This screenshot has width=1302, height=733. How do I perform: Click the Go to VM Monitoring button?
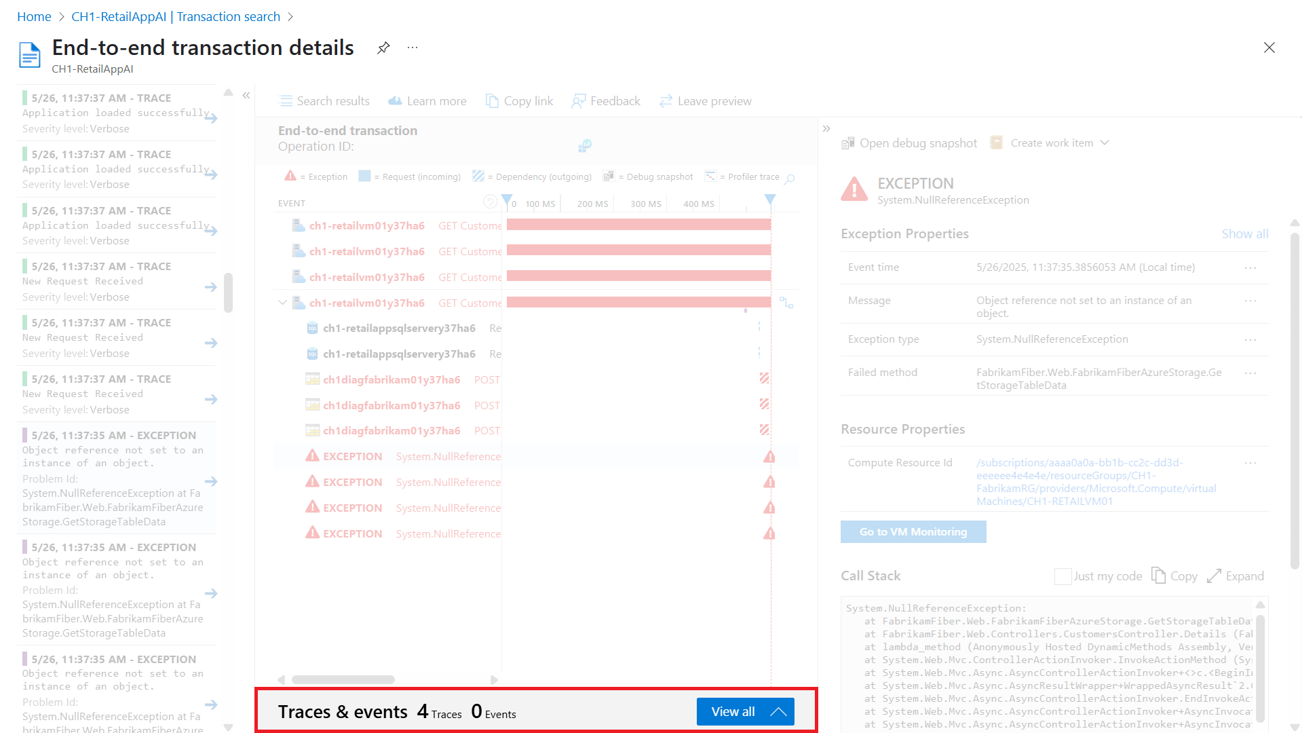click(913, 532)
